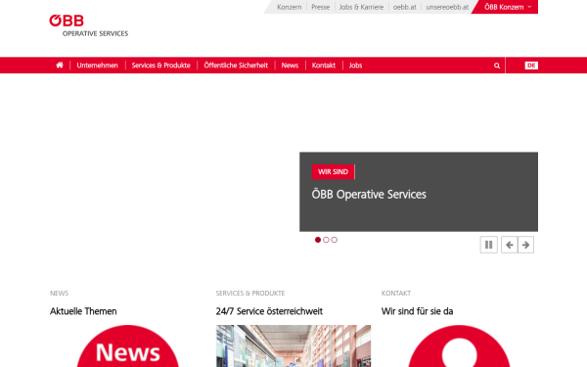Click the NEWS category label

(59, 294)
